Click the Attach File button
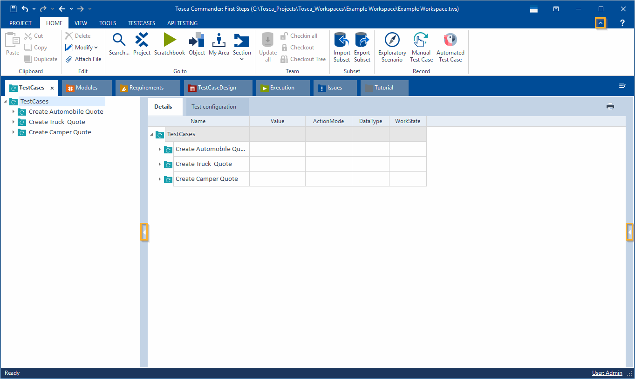635x379 pixels. pyautogui.click(x=83, y=59)
